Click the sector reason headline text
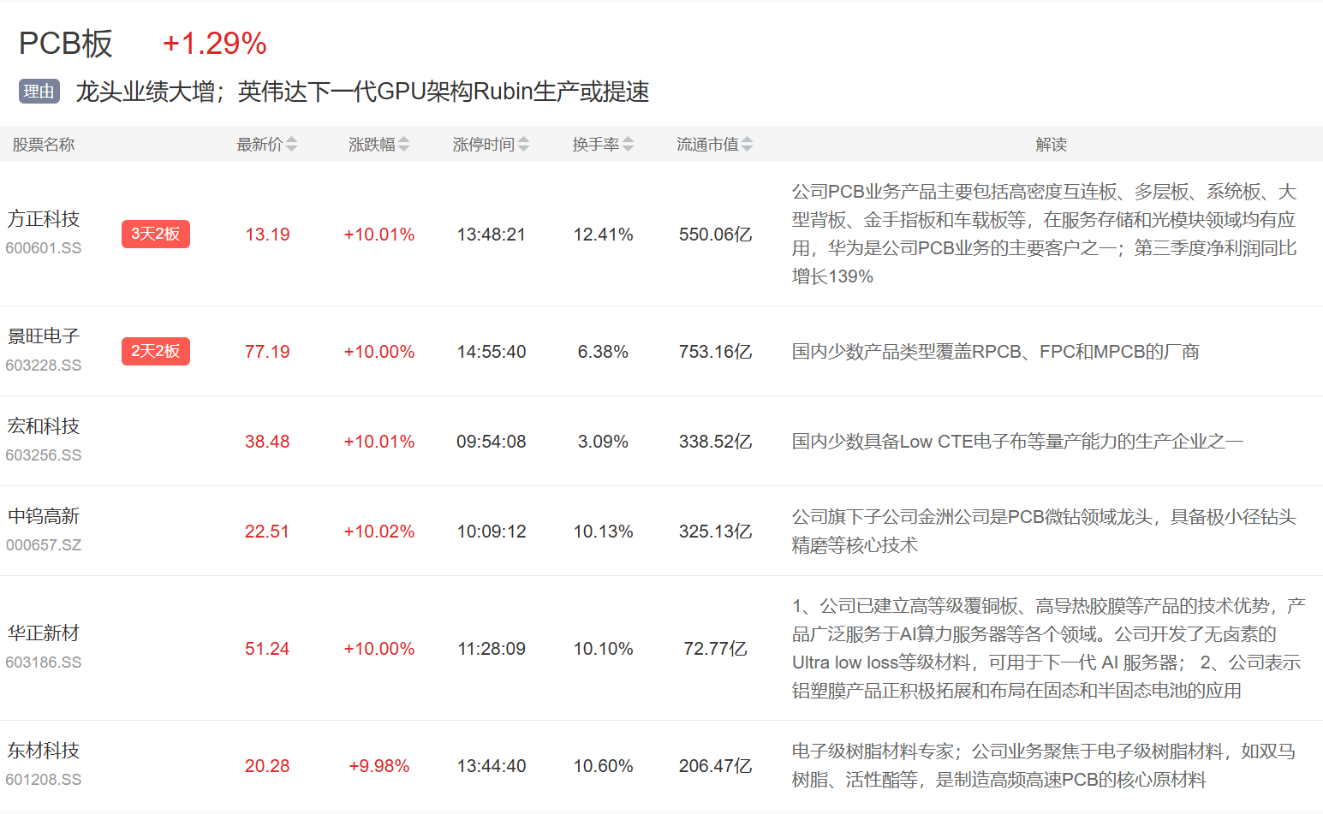This screenshot has height=814, width=1323. point(362,92)
